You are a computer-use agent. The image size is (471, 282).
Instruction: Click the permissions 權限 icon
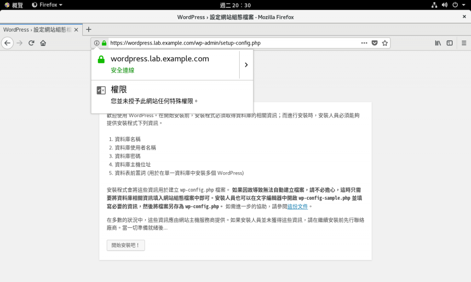point(101,90)
